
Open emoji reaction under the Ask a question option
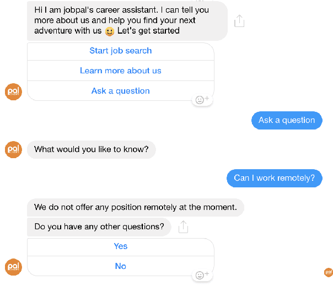pos(202,100)
